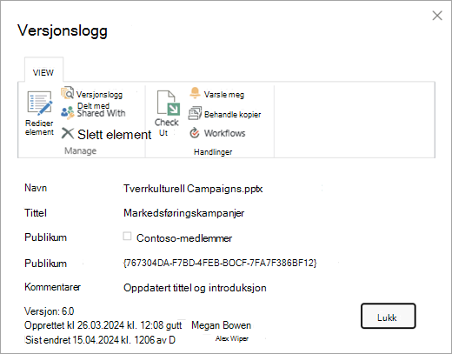Click the GUID {767304DA-F7BD-4FEB-BOCF-7FA7F386BF12}
452x354 pixels.
220,263
